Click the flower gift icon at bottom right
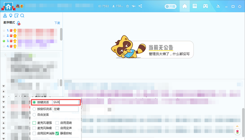 point(237,132)
